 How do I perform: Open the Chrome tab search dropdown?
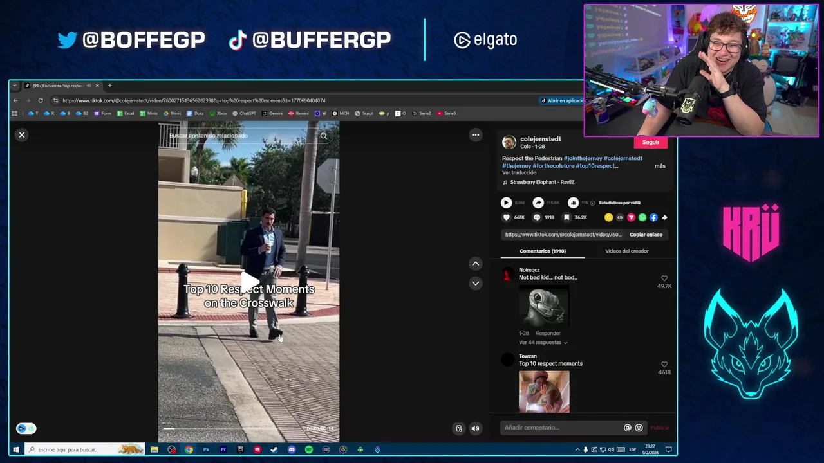[15, 86]
